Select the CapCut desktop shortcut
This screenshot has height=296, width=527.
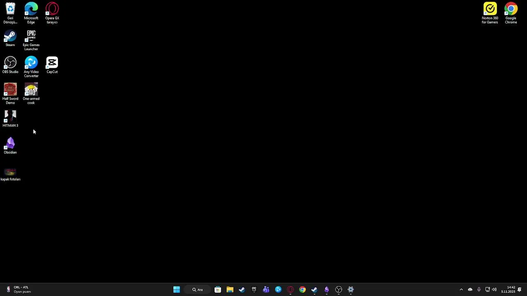52,65
